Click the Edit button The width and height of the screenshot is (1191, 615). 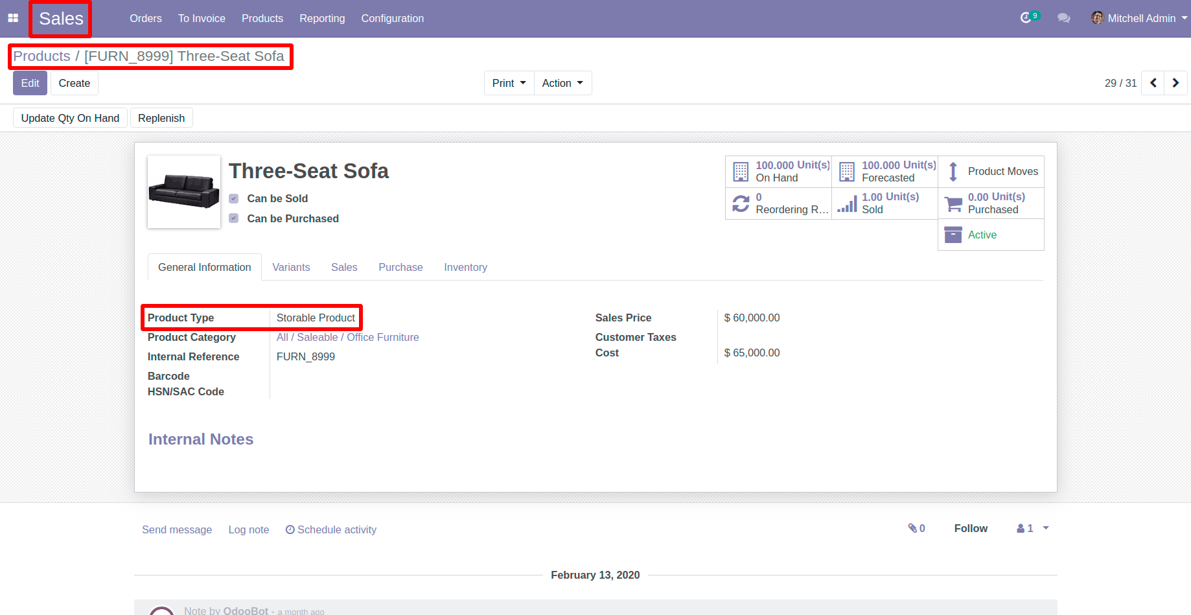click(30, 83)
